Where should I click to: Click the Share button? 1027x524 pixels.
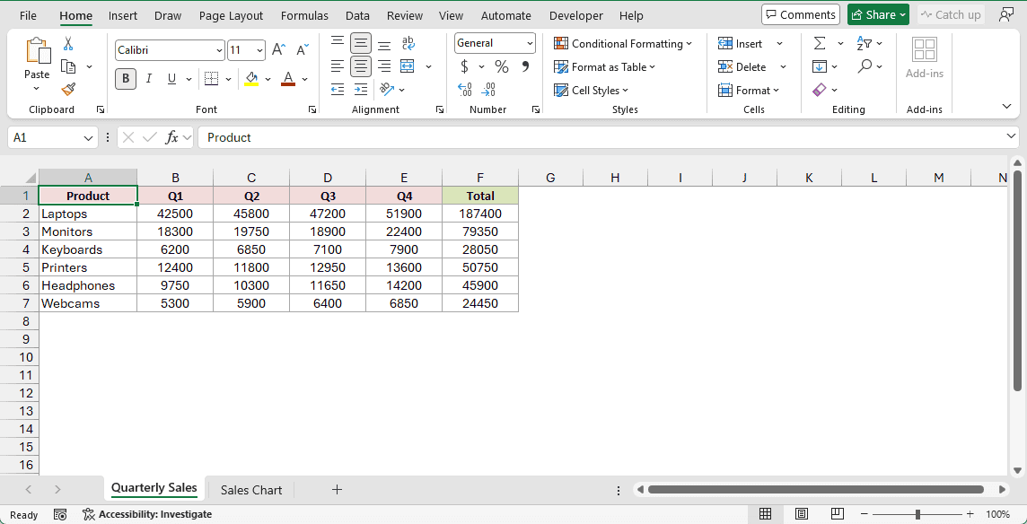click(878, 14)
